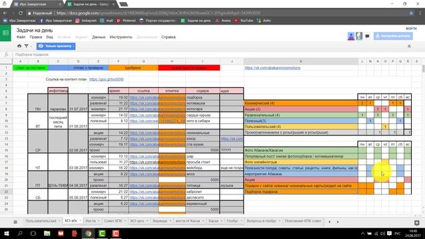The image size is (425, 239).
Task: Open Task View on taskbar
Action: pyautogui.click(x=33, y=233)
